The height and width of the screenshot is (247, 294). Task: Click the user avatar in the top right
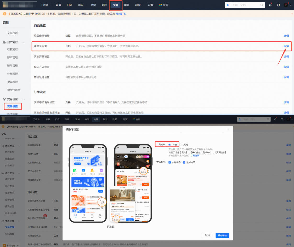[285, 5]
